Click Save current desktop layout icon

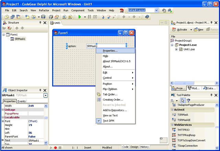pos(164,11)
